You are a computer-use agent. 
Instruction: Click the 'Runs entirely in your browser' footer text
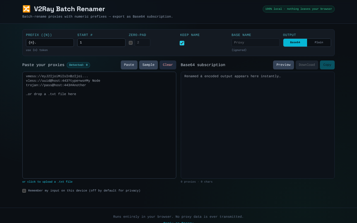178,217
